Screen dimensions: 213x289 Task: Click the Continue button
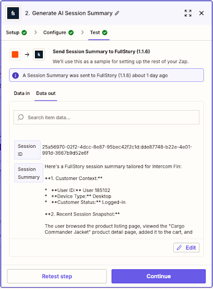pyautogui.click(x=159, y=276)
